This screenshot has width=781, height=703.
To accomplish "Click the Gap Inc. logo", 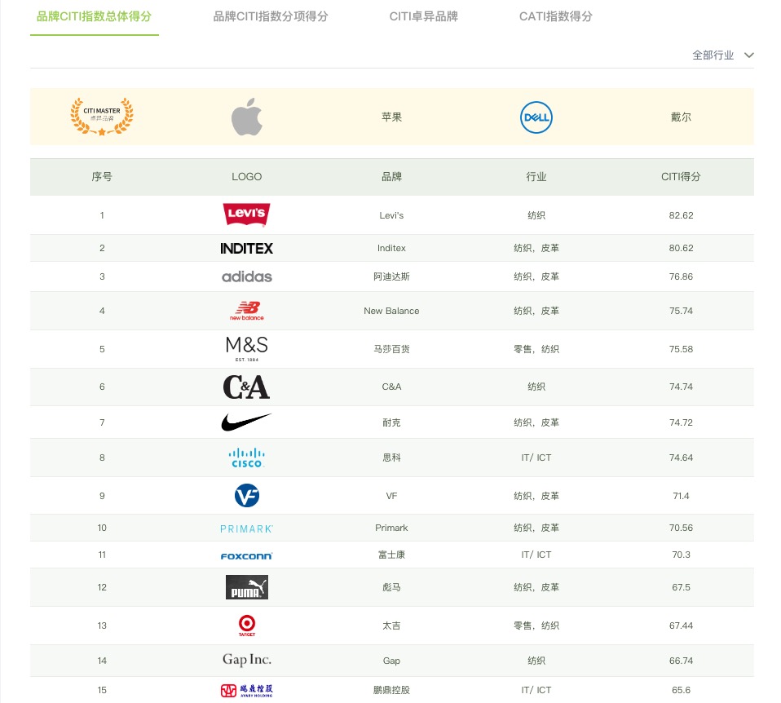I will click(246, 660).
